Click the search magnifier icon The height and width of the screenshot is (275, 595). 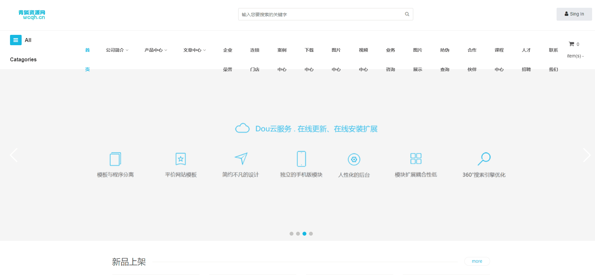tap(407, 14)
